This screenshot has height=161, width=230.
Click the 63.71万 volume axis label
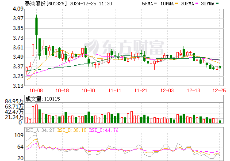(14, 107)
